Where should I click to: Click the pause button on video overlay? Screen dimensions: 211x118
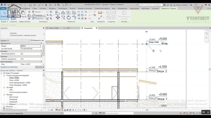pyautogui.click(x=204, y=112)
